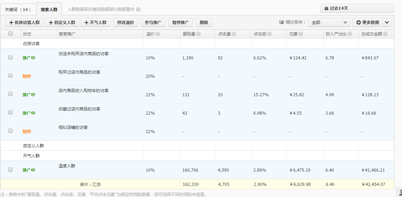Click 搜索推广 column header
The height and width of the screenshot is (197, 402).
[x=67, y=34]
